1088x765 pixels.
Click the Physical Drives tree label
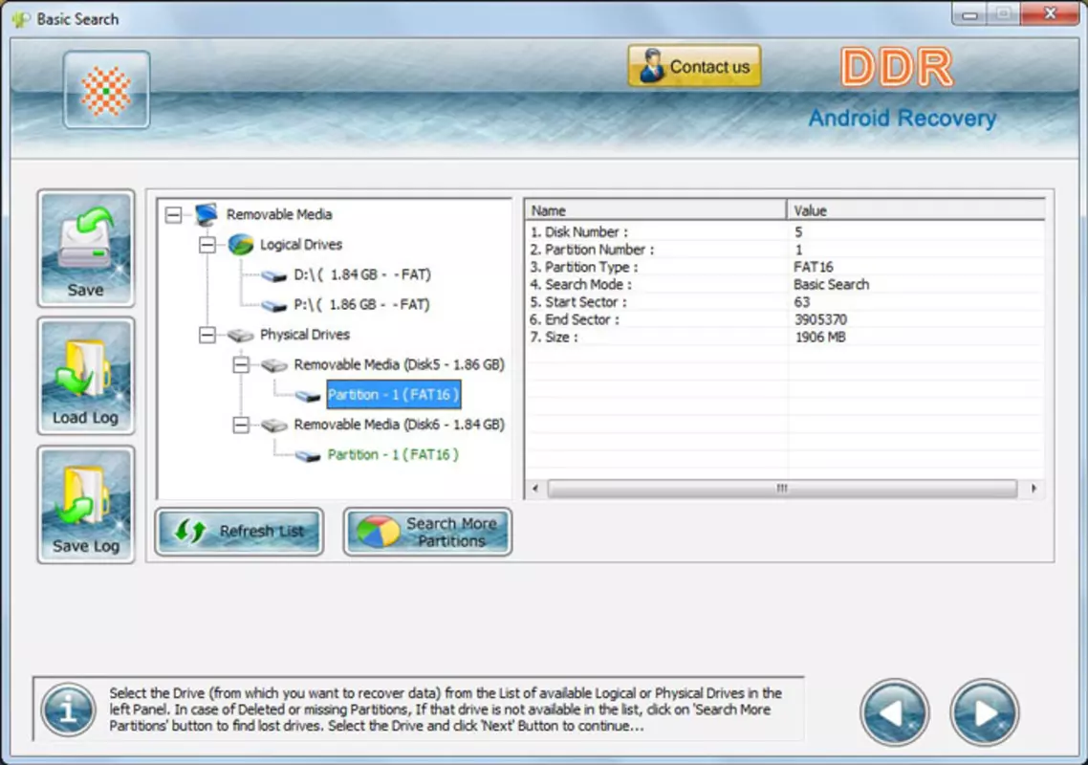coord(305,335)
